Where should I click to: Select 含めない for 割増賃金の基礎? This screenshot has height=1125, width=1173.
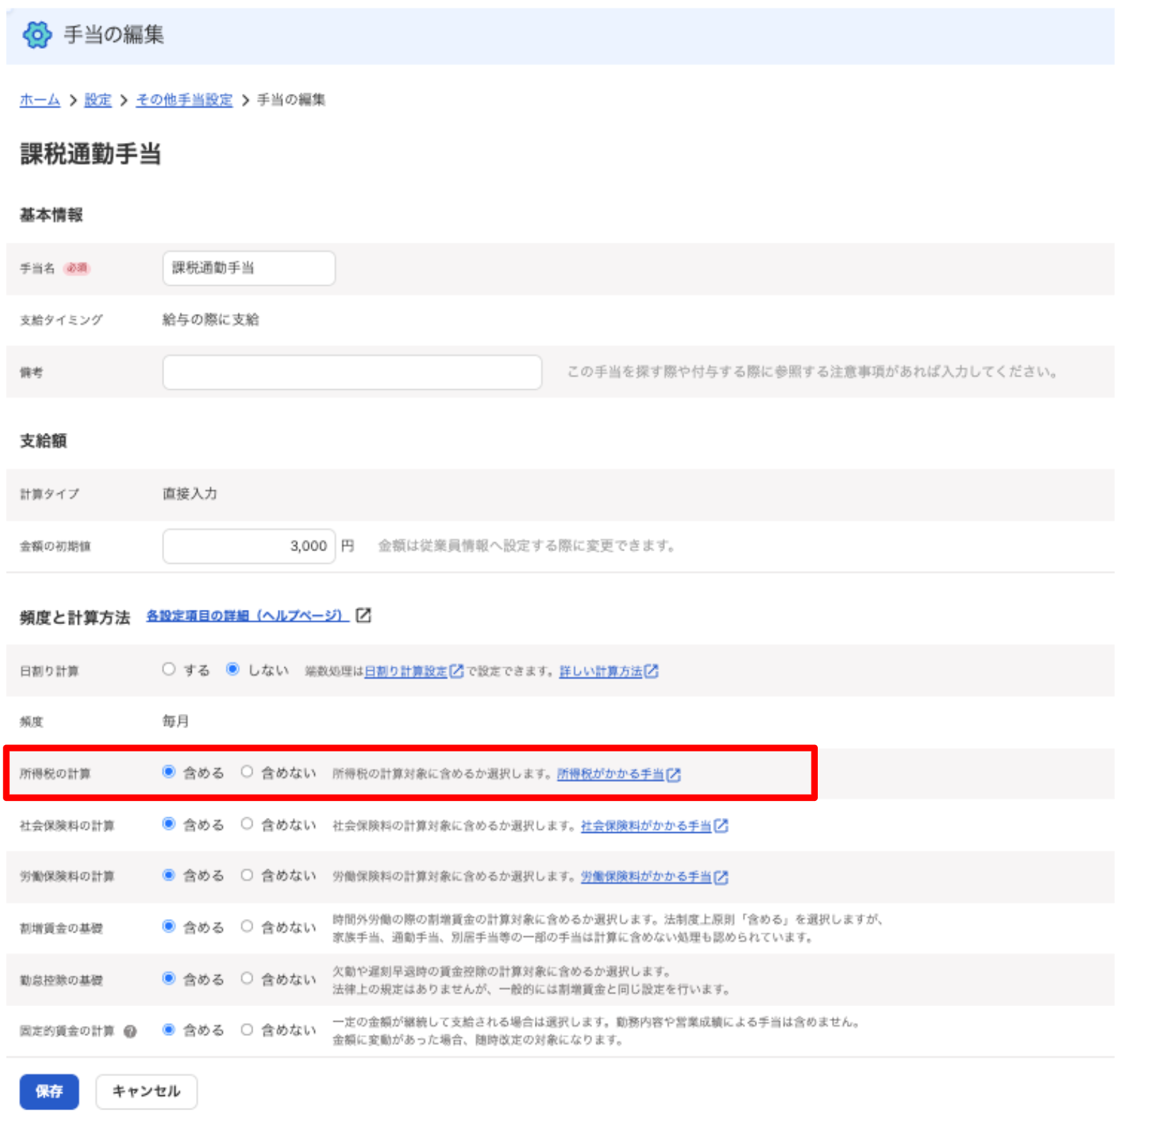coord(246,926)
